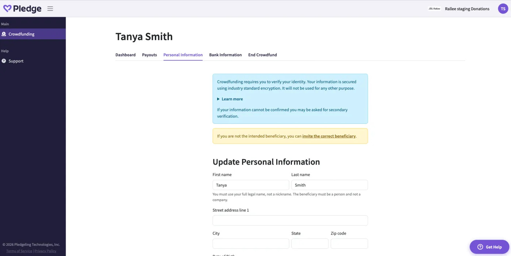The width and height of the screenshot is (511, 256).
Task: Click the Pledge heart logo
Action: point(7,8)
